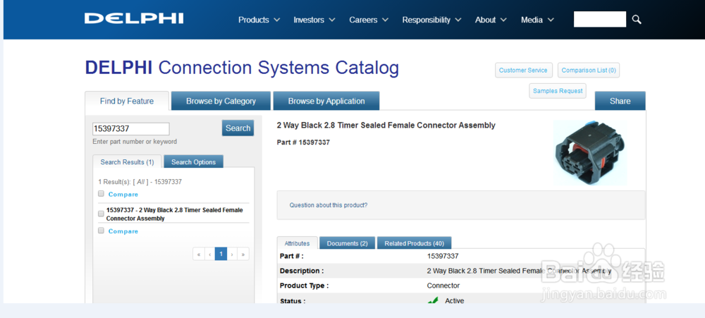This screenshot has width=705, height=318.
Task: Click the Share button
Action: (x=620, y=102)
